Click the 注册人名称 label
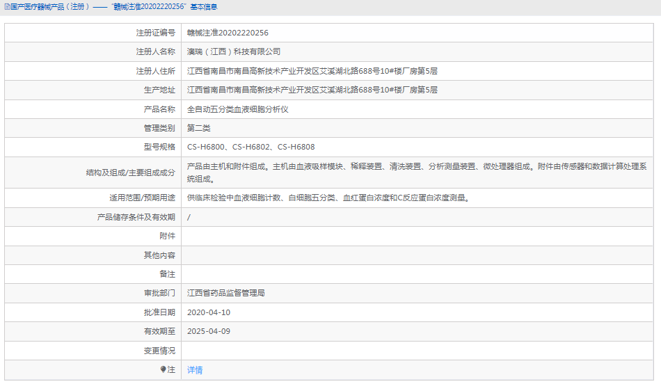661x384 pixels. point(155,51)
